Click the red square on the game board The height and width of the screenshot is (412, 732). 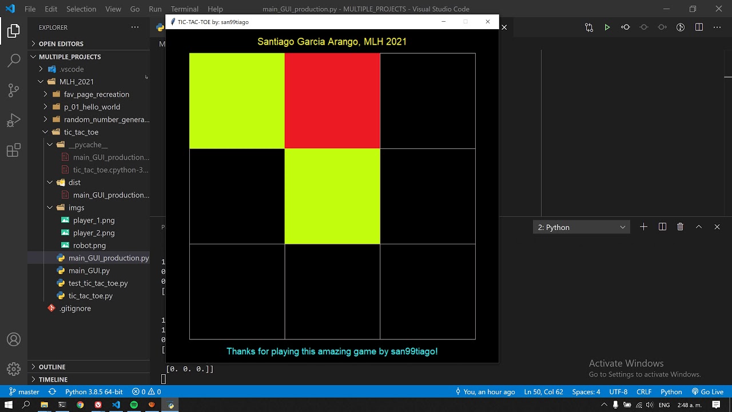pyautogui.click(x=332, y=101)
